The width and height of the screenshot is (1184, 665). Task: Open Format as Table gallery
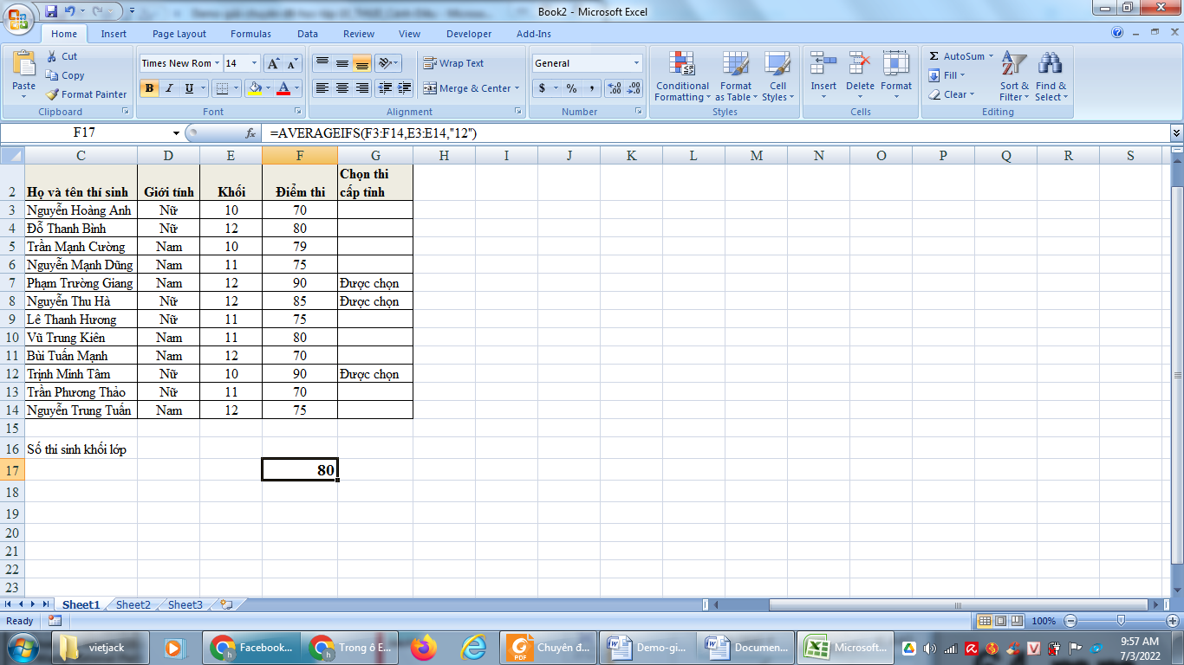point(736,76)
